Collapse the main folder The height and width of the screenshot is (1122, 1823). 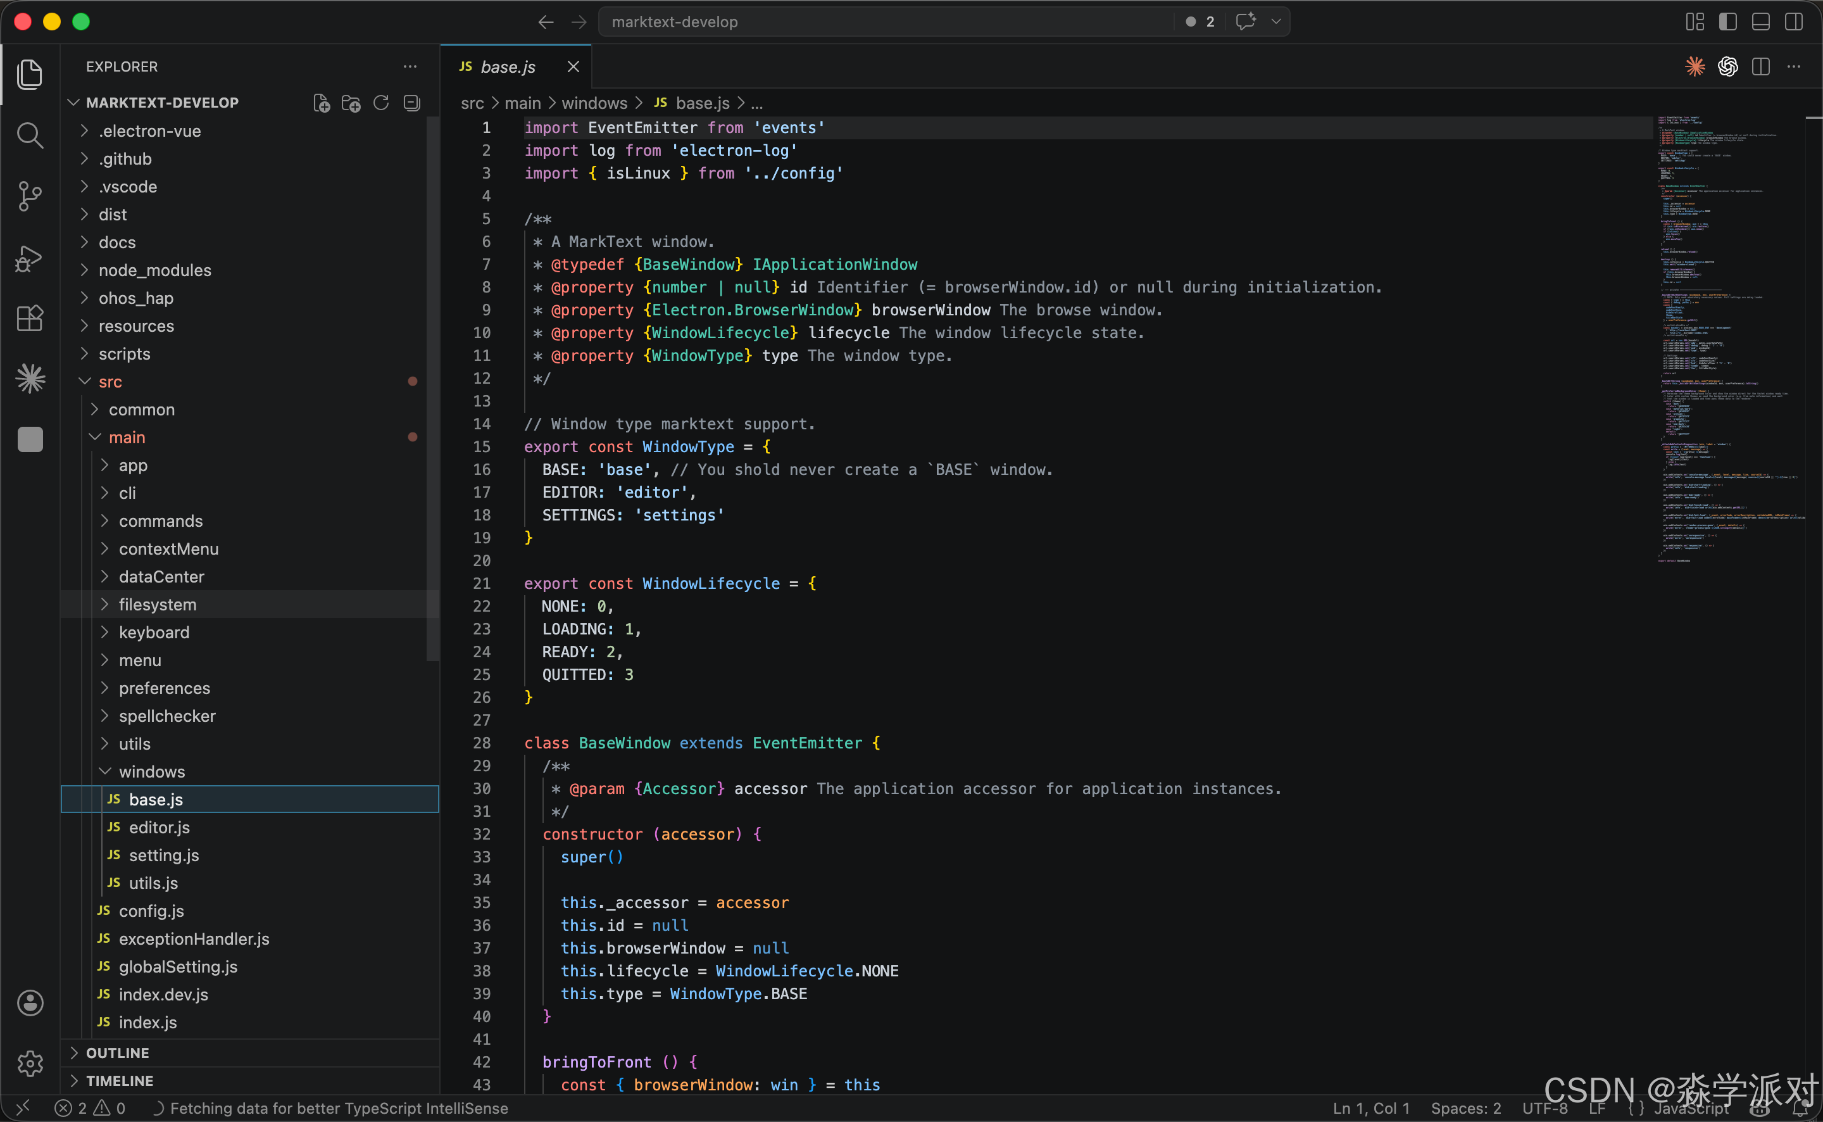pos(249,437)
